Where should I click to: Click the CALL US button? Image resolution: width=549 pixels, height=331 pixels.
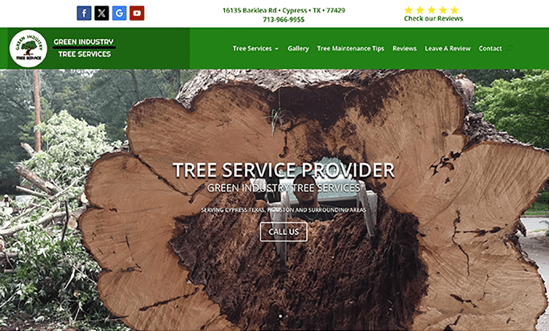(284, 232)
